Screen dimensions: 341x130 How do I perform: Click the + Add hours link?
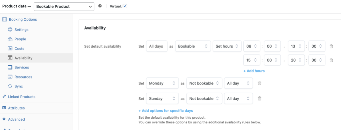pyautogui.click(x=254, y=71)
